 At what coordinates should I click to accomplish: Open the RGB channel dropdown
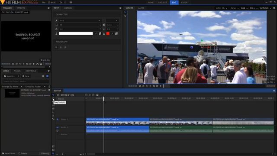[x=244, y=8]
